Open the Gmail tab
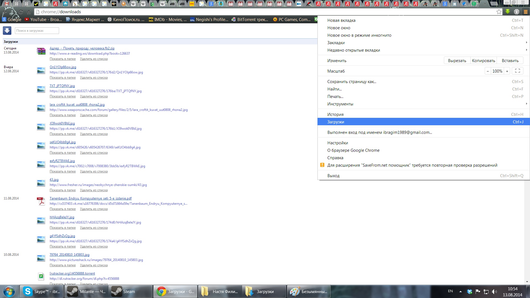 click(7, 4)
